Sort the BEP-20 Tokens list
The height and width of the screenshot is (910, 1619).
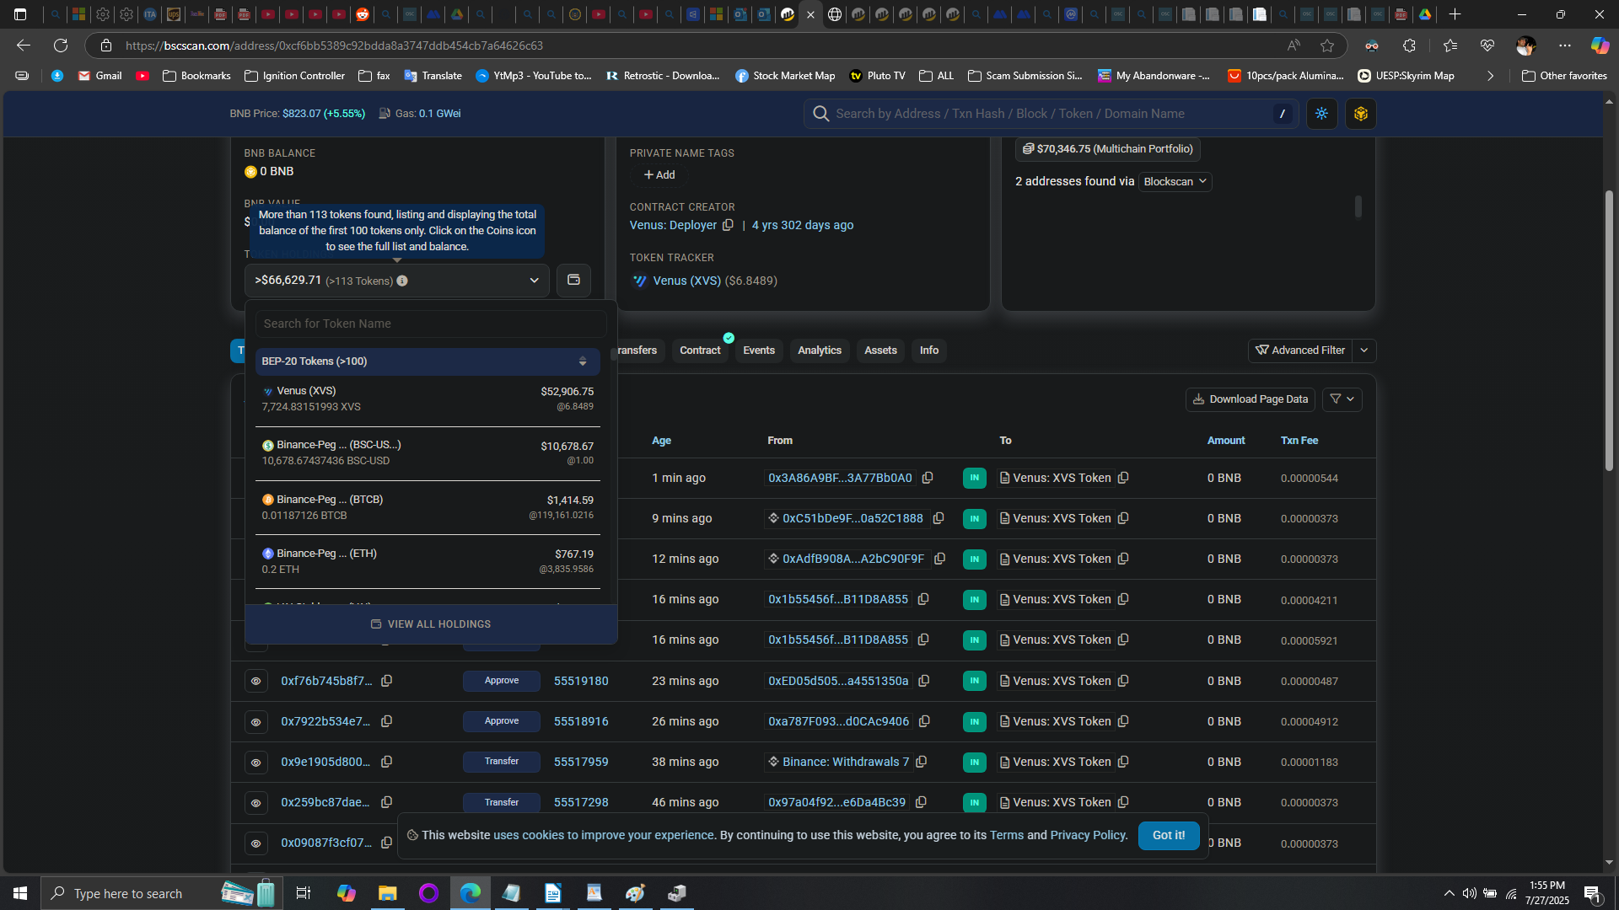pyautogui.click(x=583, y=361)
